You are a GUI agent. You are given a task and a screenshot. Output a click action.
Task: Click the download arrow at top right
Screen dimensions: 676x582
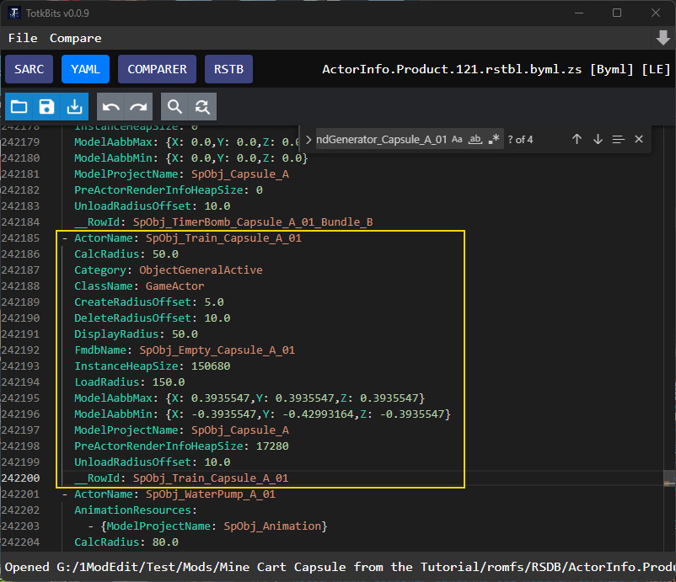[x=661, y=37]
